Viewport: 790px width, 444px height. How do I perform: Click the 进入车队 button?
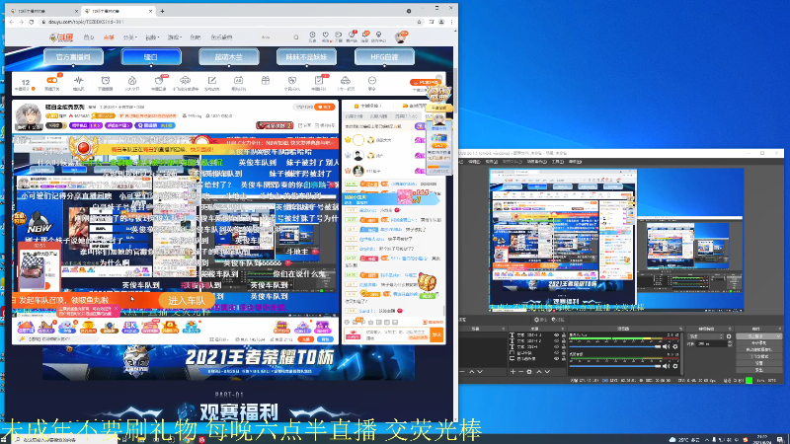click(x=187, y=301)
